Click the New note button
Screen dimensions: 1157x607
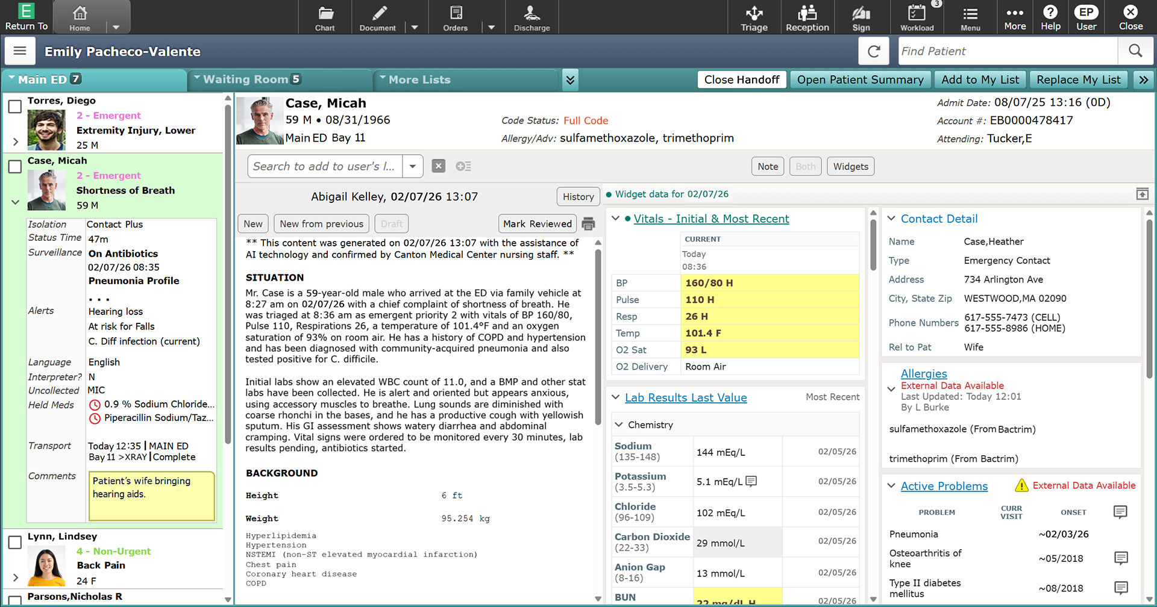[253, 223]
